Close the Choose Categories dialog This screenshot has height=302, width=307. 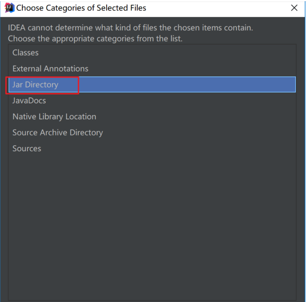pos(294,8)
